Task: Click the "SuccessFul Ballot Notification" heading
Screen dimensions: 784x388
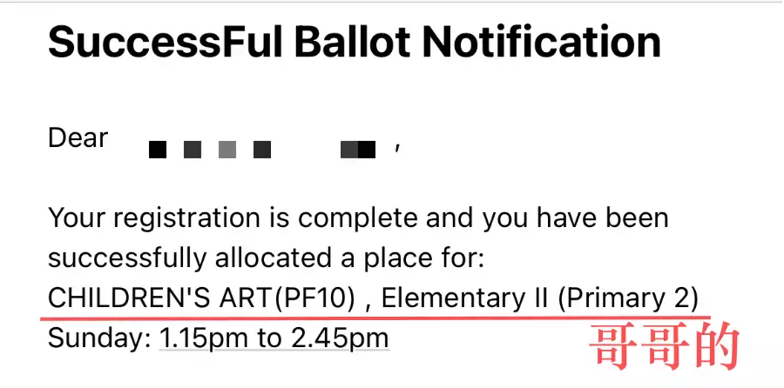Action: (x=354, y=42)
